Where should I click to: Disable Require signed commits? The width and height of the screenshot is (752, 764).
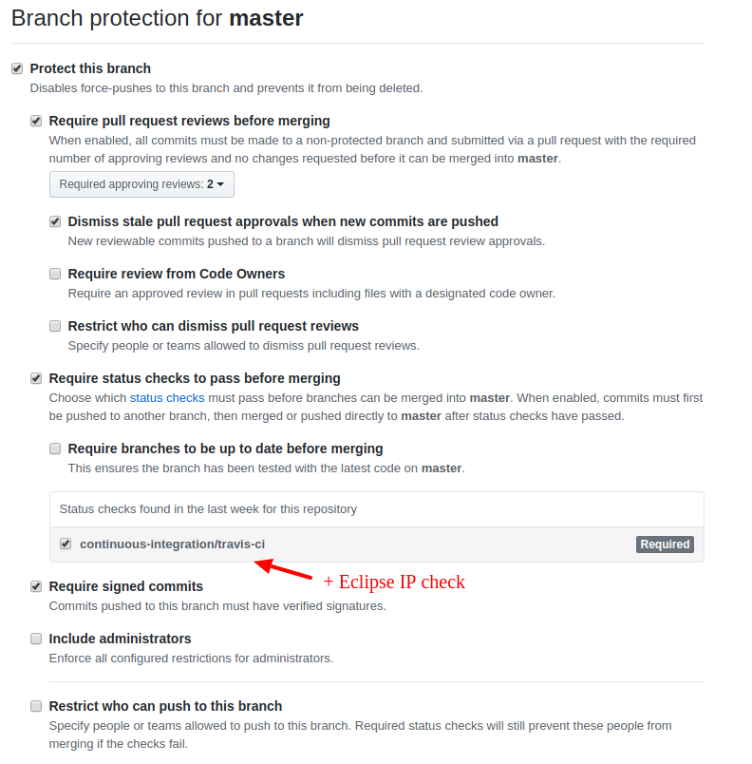point(36,586)
